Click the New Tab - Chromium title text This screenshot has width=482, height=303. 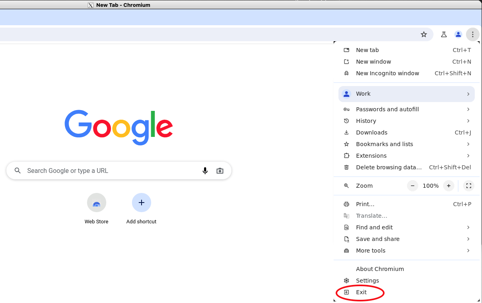(x=123, y=5)
